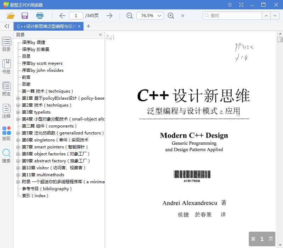Image resolution: width=283 pixels, height=248 pixels.
Task: Open the 注释 annotations panel
Action: click(x=7, y=111)
